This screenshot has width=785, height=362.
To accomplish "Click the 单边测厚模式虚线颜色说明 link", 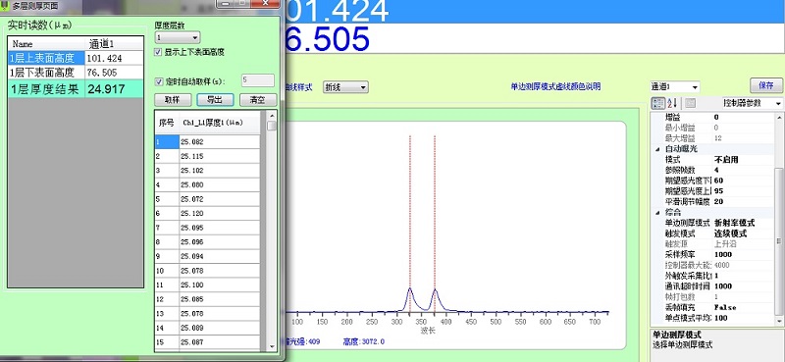I will click(x=555, y=86).
